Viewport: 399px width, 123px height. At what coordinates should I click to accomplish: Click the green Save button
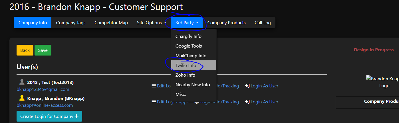click(x=43, y=50)
